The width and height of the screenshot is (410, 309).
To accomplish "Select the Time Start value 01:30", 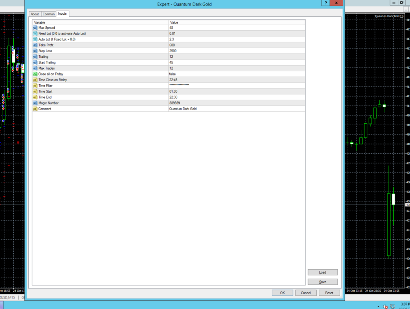I will click(x=173, y=92).
